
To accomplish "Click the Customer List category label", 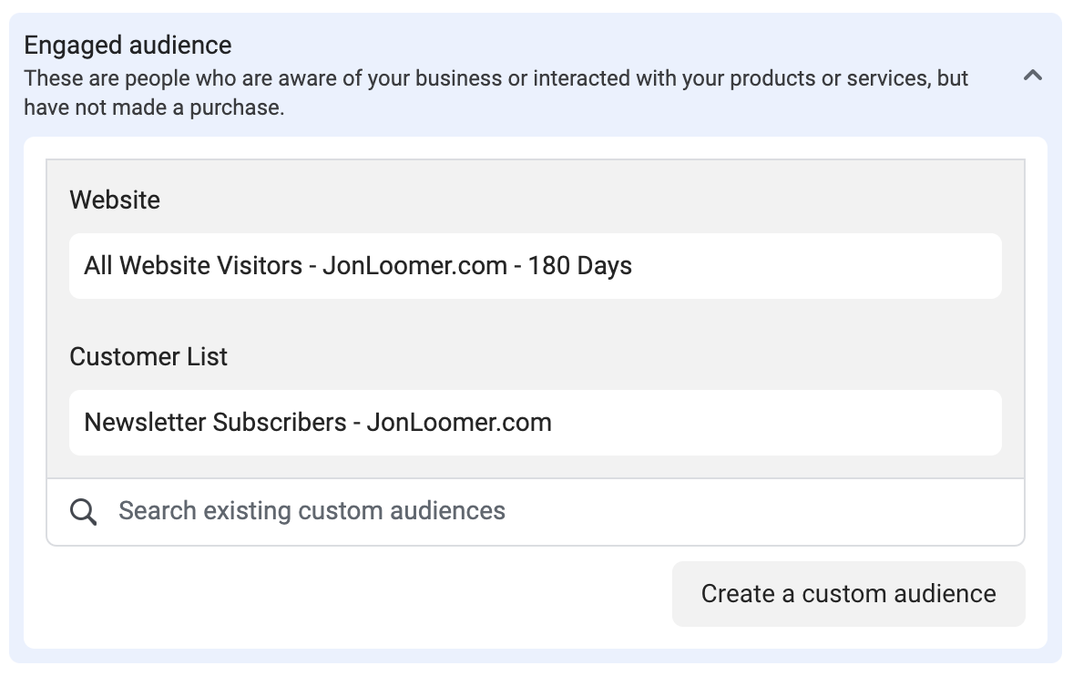I will click(148, 356).
